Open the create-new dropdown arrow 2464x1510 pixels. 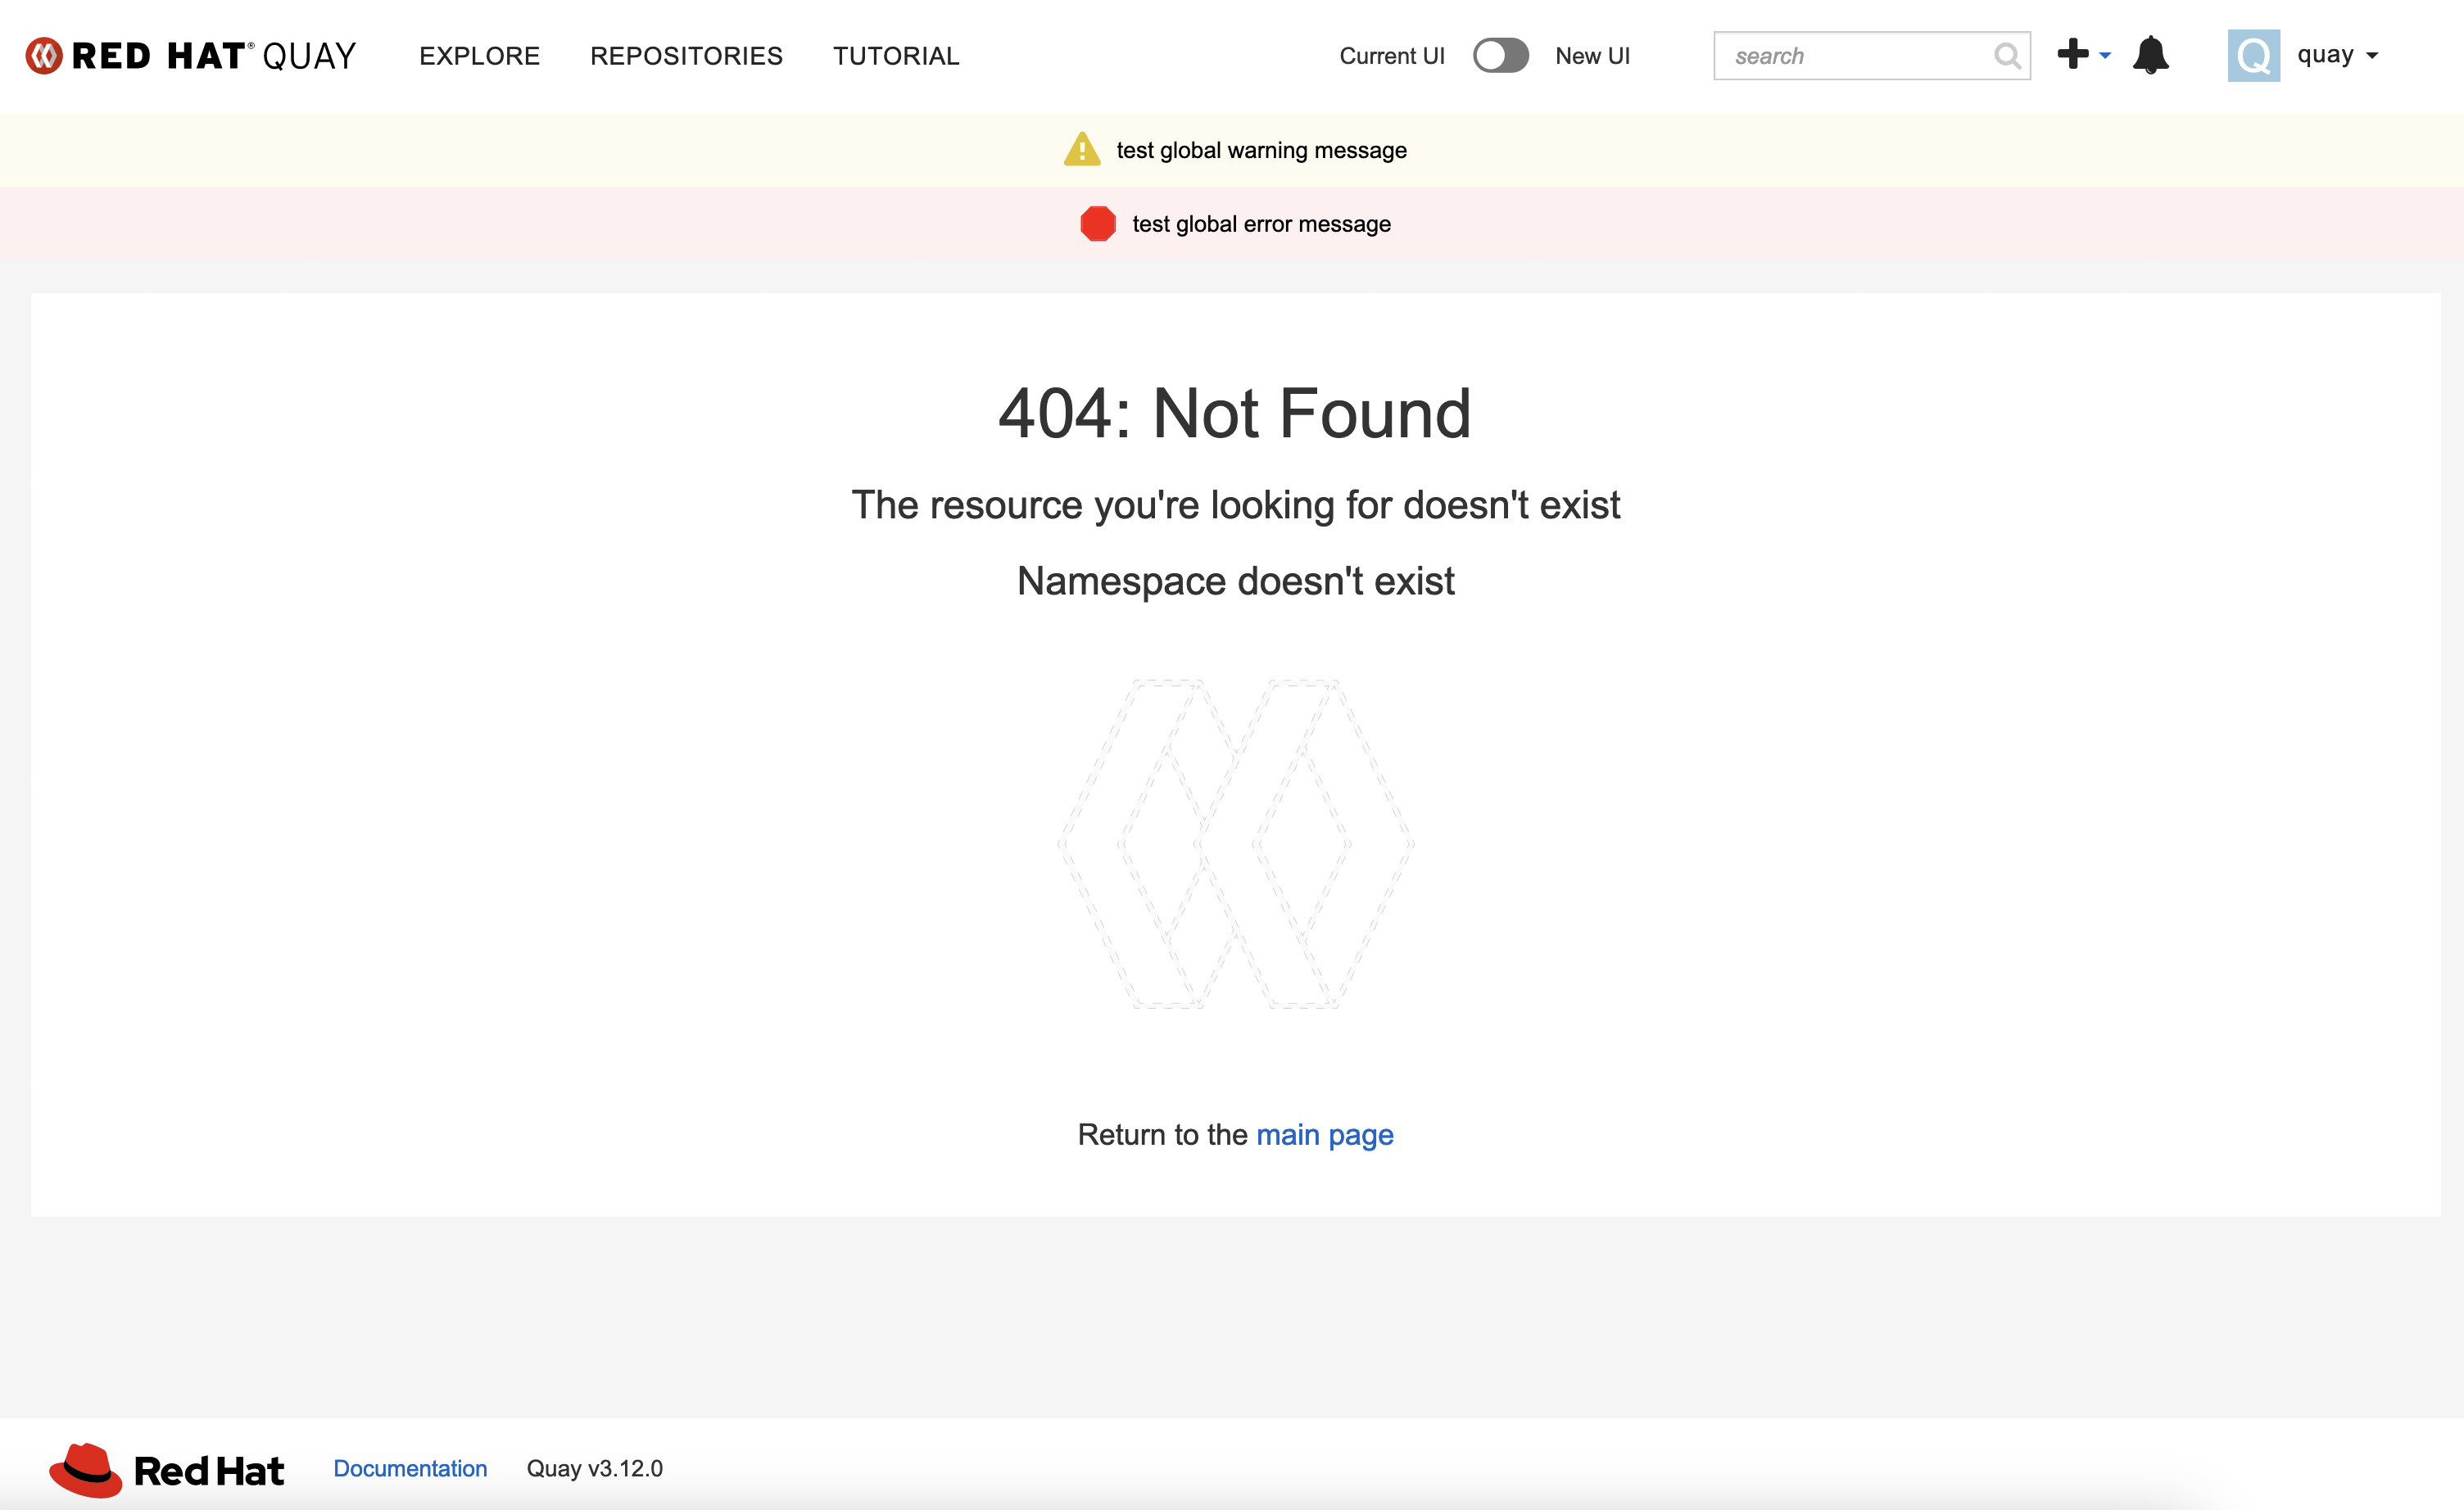(2105, 56)
